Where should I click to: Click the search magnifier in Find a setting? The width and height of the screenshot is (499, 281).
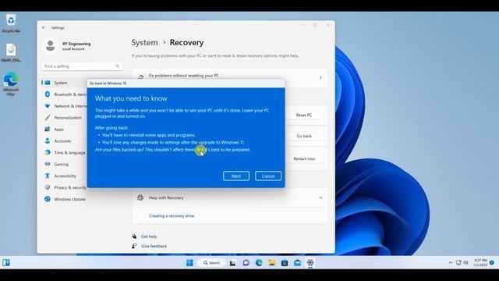pyautogui.click(x=118, y=66)
